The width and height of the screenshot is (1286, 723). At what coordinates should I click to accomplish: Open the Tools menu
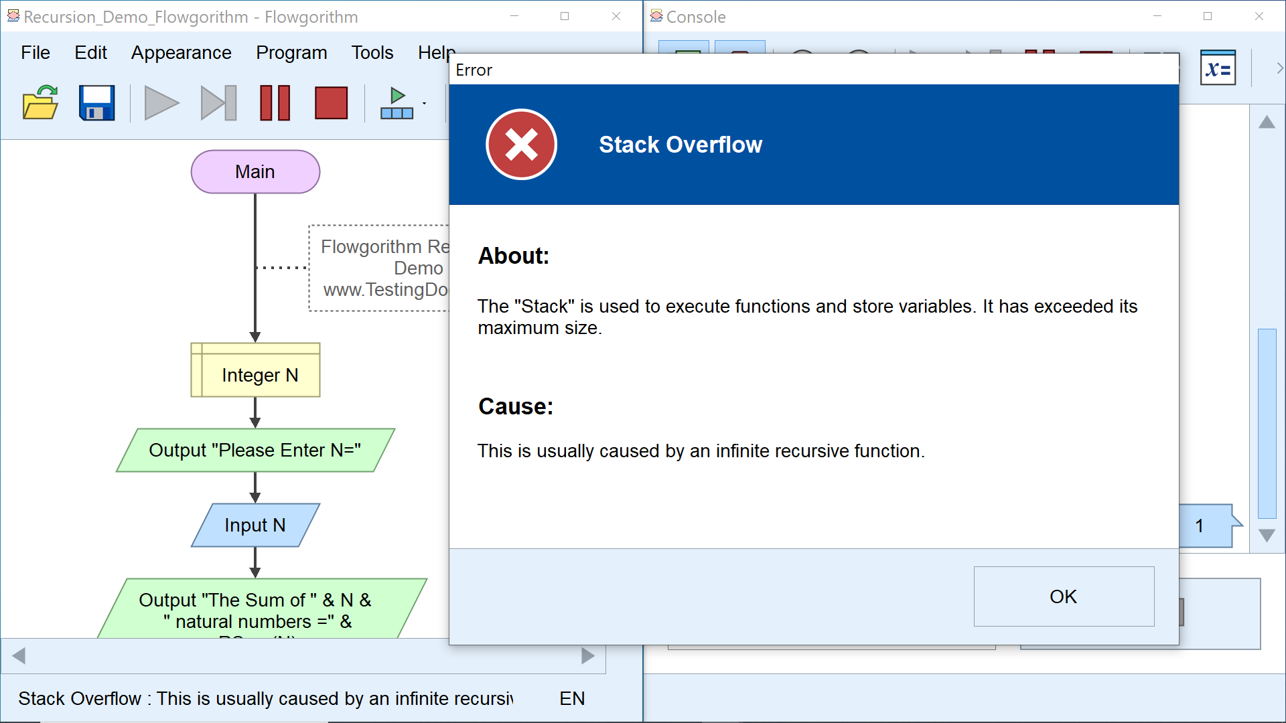(x=372, y=52)
